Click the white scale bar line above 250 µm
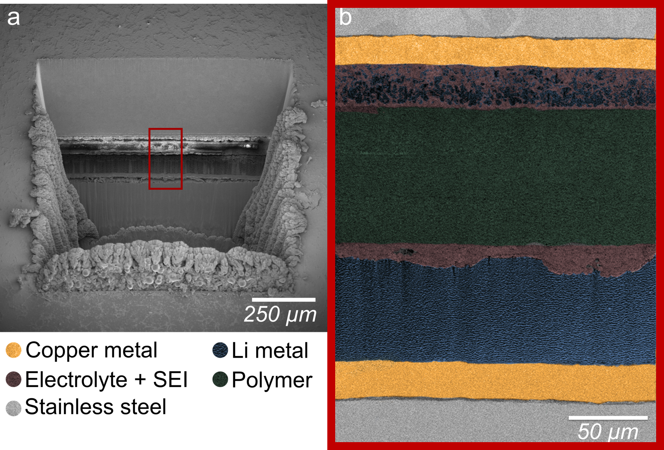Viewport: 664px width, 450px height. click(x=284, y=300)
